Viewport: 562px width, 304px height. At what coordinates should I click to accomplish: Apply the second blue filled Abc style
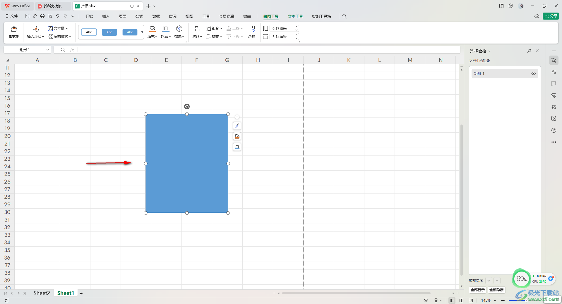[x=130, y=32]
